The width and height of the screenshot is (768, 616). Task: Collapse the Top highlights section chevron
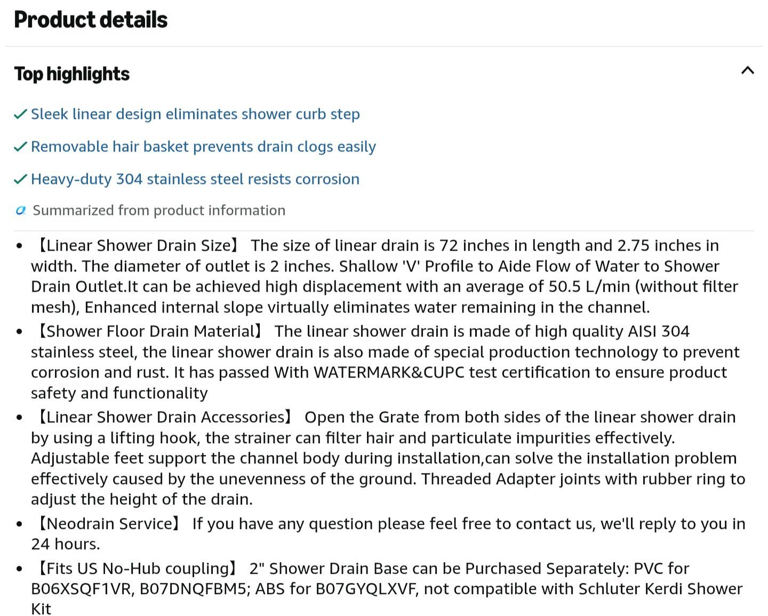click(748, 70)
